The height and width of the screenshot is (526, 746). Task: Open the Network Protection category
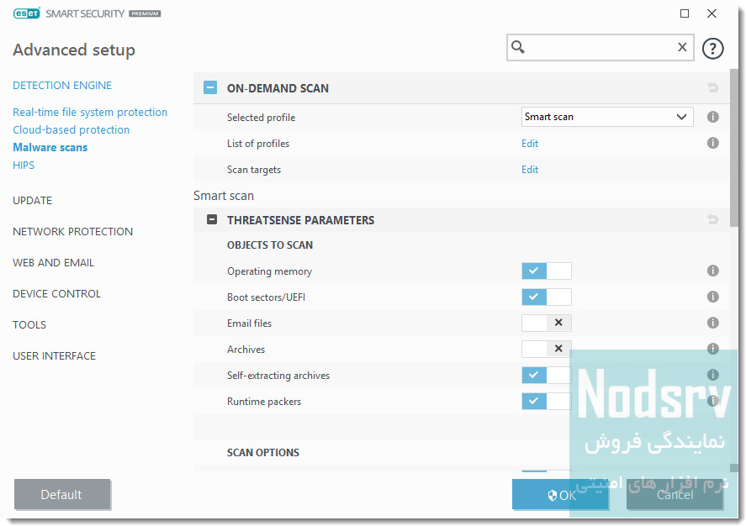click(x=73, y=231)
